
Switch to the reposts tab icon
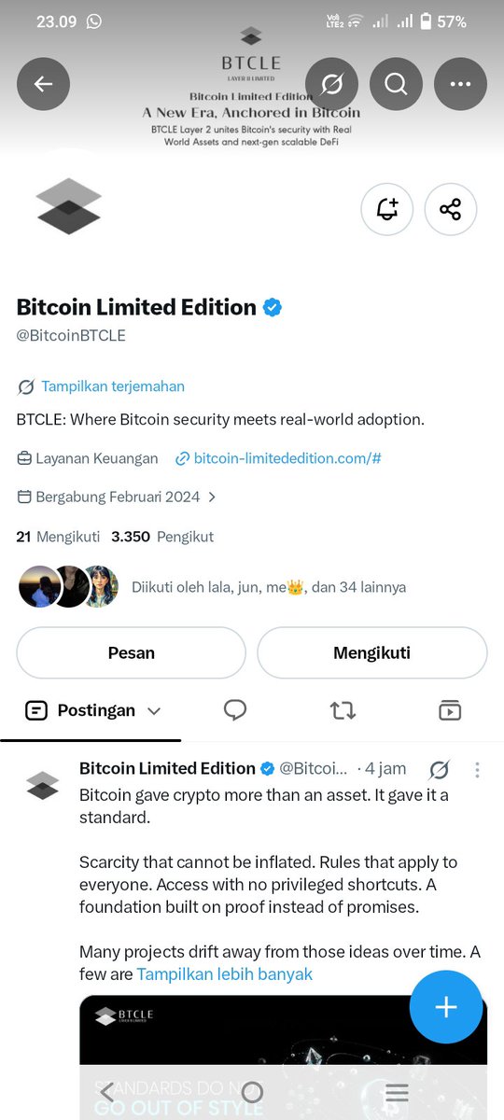tap(343, 710)
